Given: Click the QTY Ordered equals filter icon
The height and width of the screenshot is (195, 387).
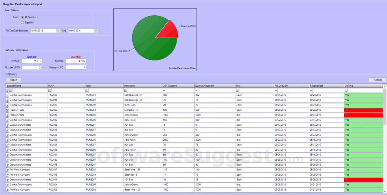Looking at the screenshot, I should [x=164, y=91].
